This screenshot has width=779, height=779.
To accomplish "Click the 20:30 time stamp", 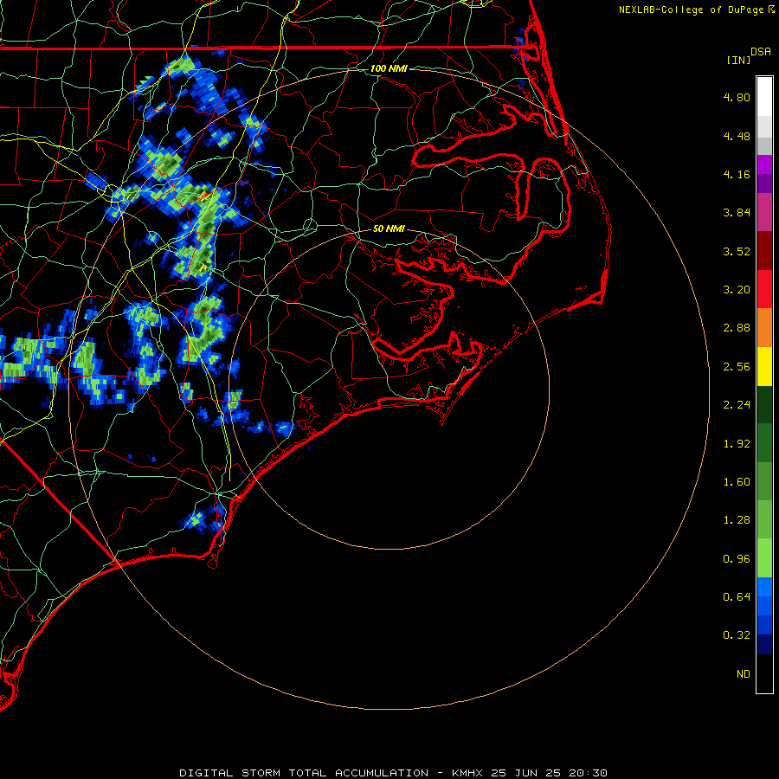I will click(589, 773).
